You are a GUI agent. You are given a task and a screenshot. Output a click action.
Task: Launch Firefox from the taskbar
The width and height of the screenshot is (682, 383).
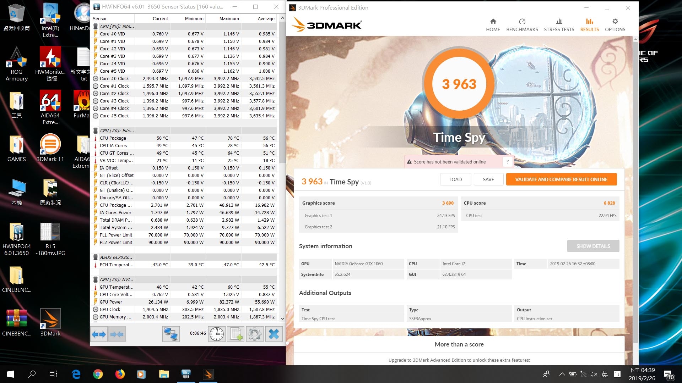120,374
